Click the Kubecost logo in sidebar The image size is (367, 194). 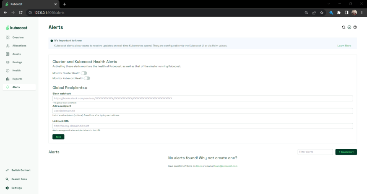coord(17,28)
